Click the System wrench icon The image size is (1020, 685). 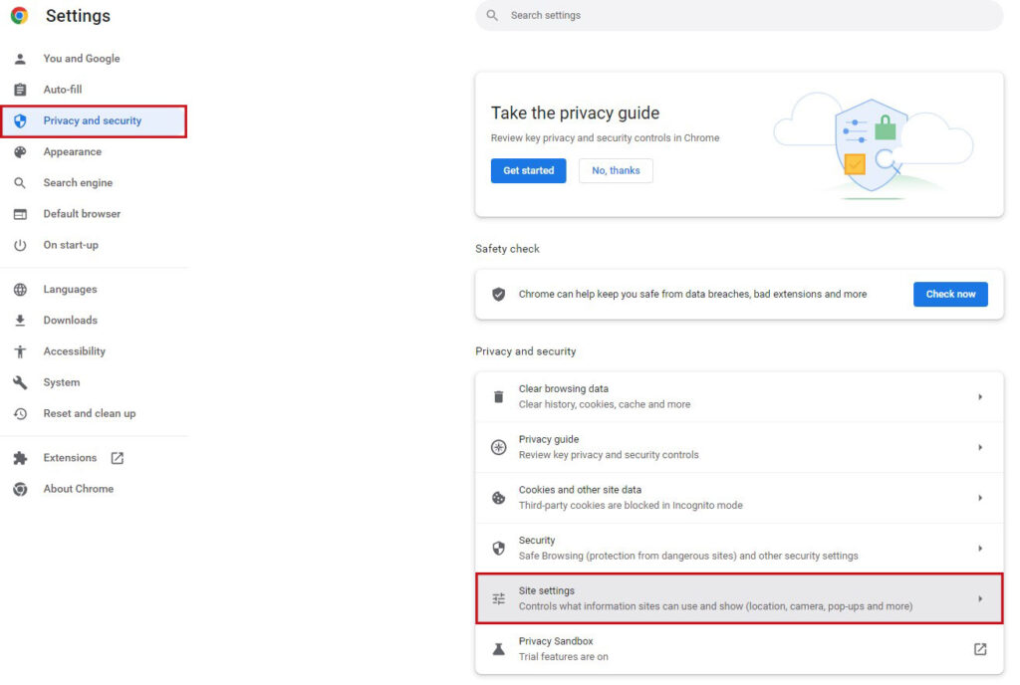pos(19,381)
